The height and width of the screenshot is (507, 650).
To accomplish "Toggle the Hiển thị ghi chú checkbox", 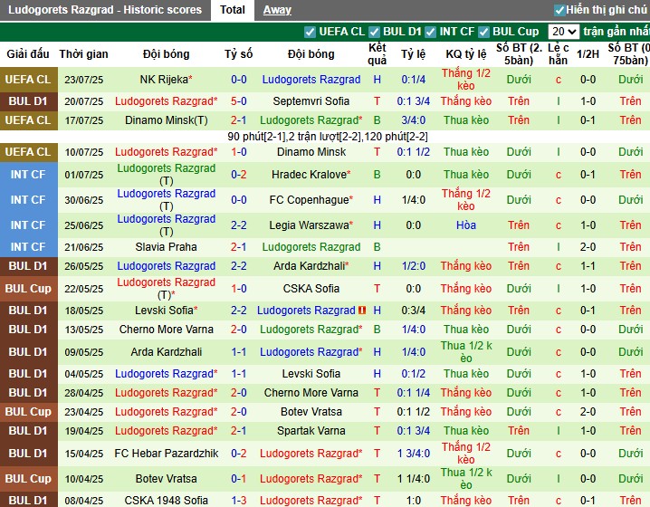I will (x=559, y=10).
